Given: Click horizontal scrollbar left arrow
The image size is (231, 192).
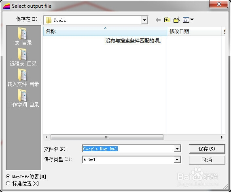Looking at the screenshot, I should (x=47, y=137).
